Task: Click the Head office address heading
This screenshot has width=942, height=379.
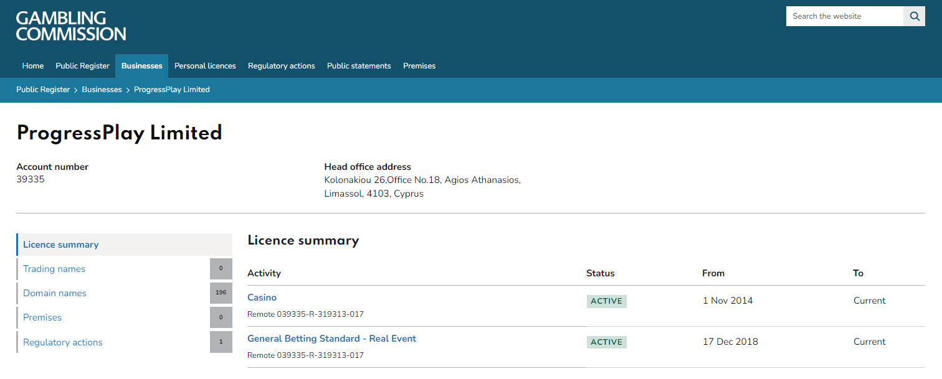Action: pos(368,167)
